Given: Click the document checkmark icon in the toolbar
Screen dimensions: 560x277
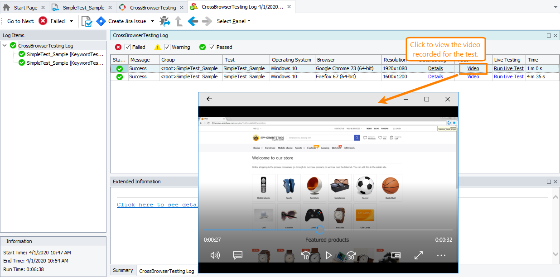Looking at the screenshot, I should pyautogui.click(x=87, y=21).
